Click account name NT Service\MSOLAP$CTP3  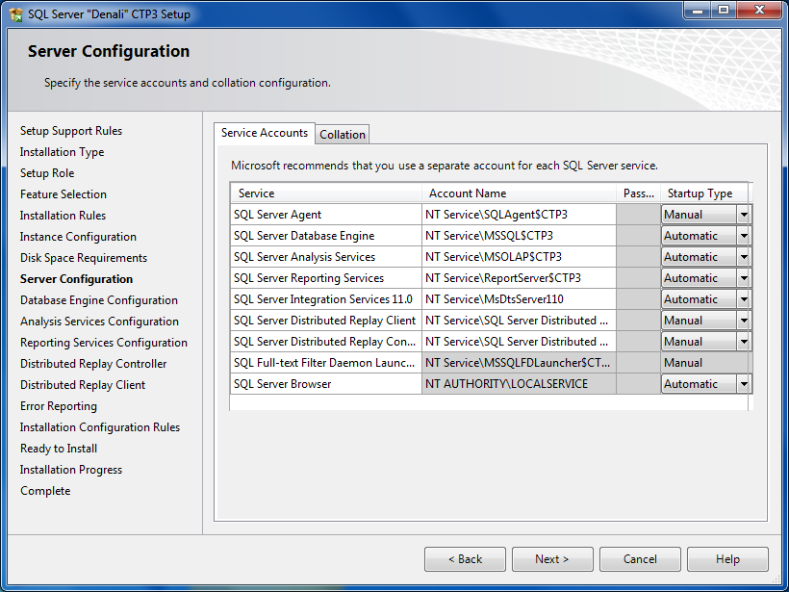tap(519, 257)
